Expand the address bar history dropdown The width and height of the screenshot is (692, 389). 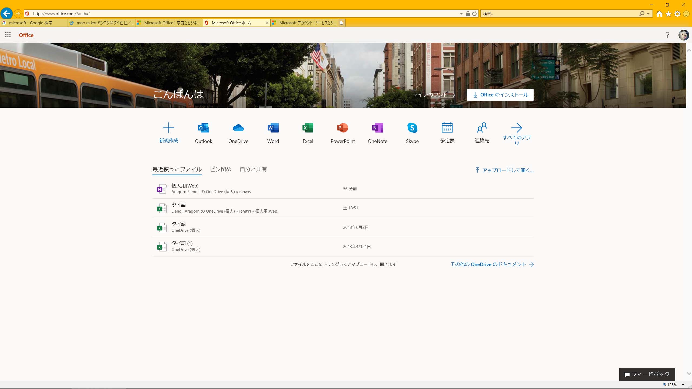click(x=461, y=14)
